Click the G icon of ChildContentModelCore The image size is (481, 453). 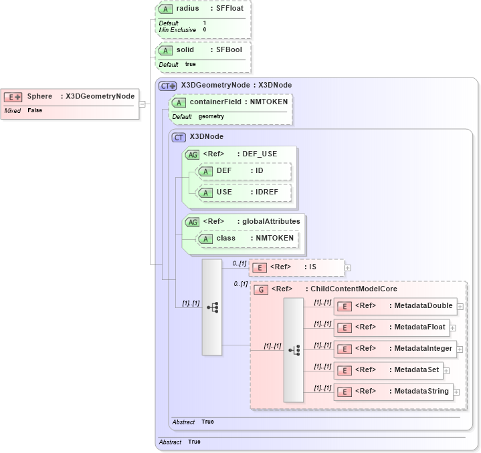point(261,290)
